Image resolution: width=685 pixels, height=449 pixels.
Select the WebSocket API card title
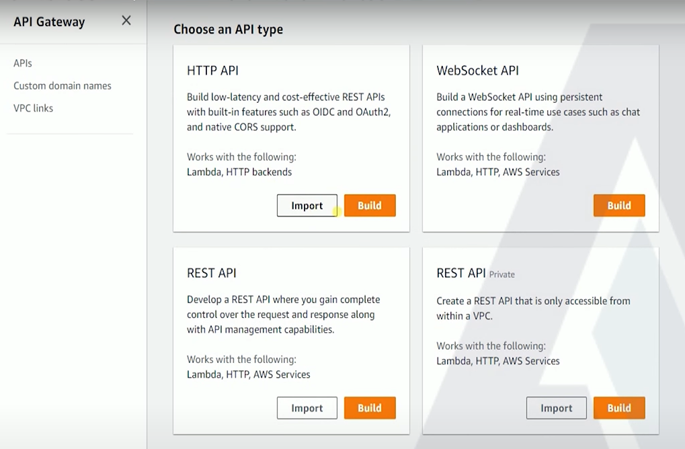pos(477,71)
